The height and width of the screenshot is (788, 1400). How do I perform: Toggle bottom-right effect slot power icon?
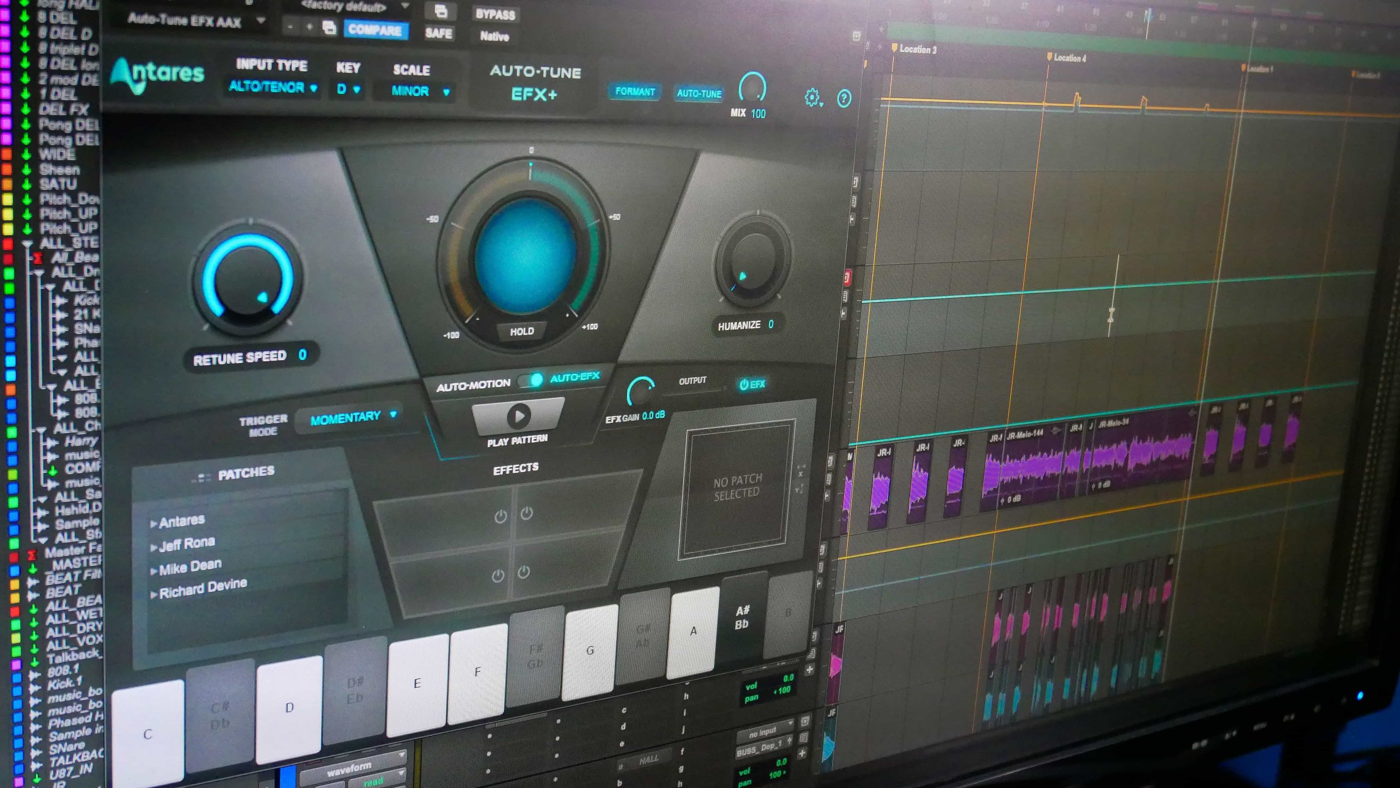pyautogui.click(x=524, y=572)
